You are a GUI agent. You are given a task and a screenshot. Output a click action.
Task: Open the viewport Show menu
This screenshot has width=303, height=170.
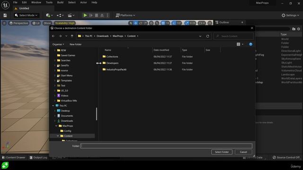[x=47, y=23]
